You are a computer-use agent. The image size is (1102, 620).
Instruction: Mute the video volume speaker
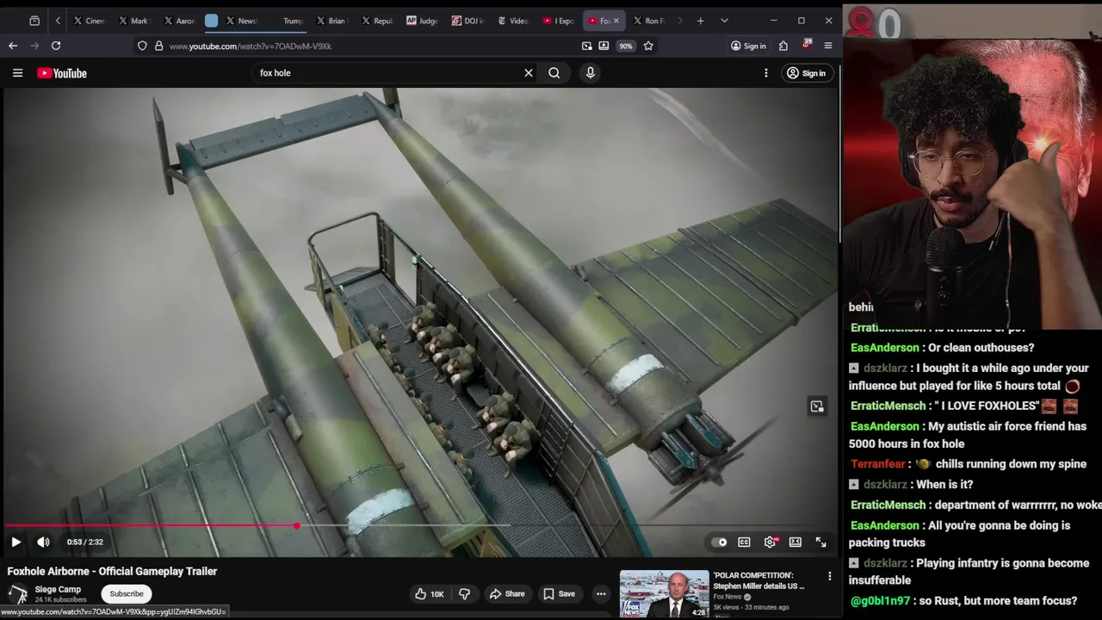point(43,542)
